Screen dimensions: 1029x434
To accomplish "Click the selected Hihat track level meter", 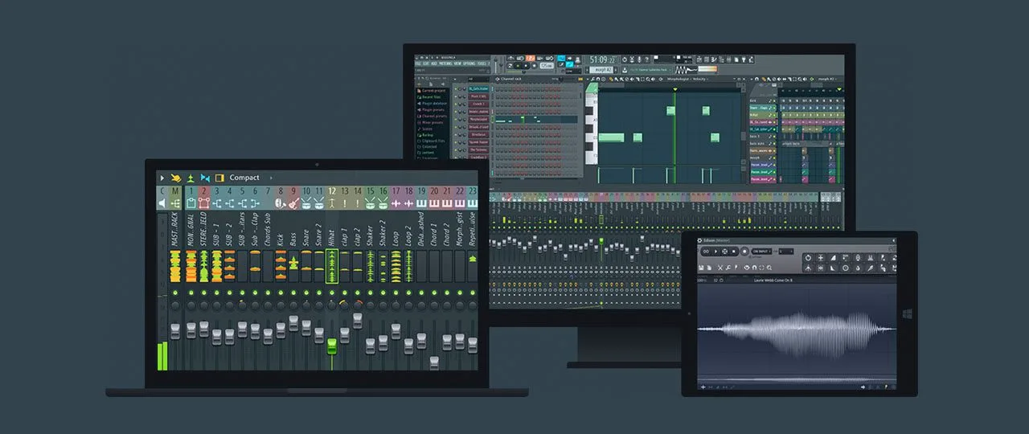I will pyautogui.click(x=332, y=265).
